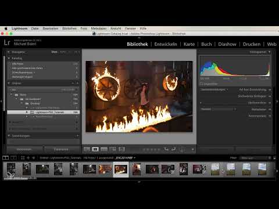Go back with the filmstrip left arrow
This screenshot has height=209, width=279.
pos(28,158)
